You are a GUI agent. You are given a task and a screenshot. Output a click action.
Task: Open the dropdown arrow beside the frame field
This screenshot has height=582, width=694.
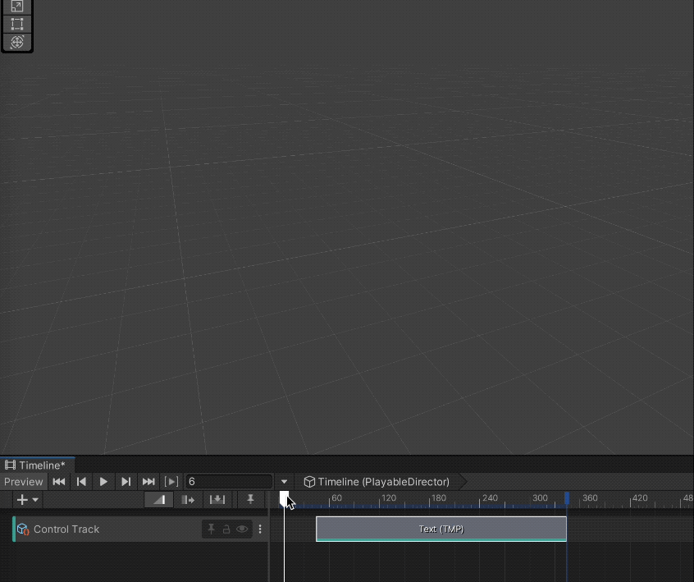[x=285, y=482]
